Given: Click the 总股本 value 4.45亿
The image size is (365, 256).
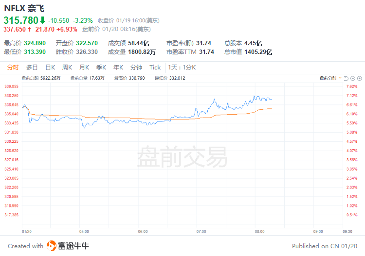Looking at the screenshot, I should pyautogui.click(x=253, y=43).
